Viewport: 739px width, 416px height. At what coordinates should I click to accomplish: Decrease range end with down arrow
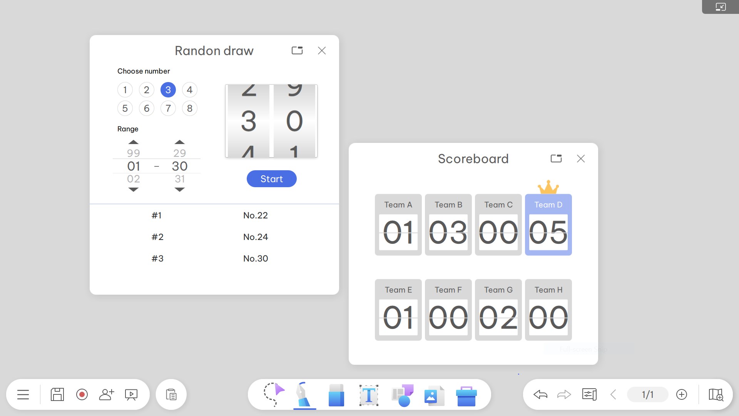coord(180,190)
